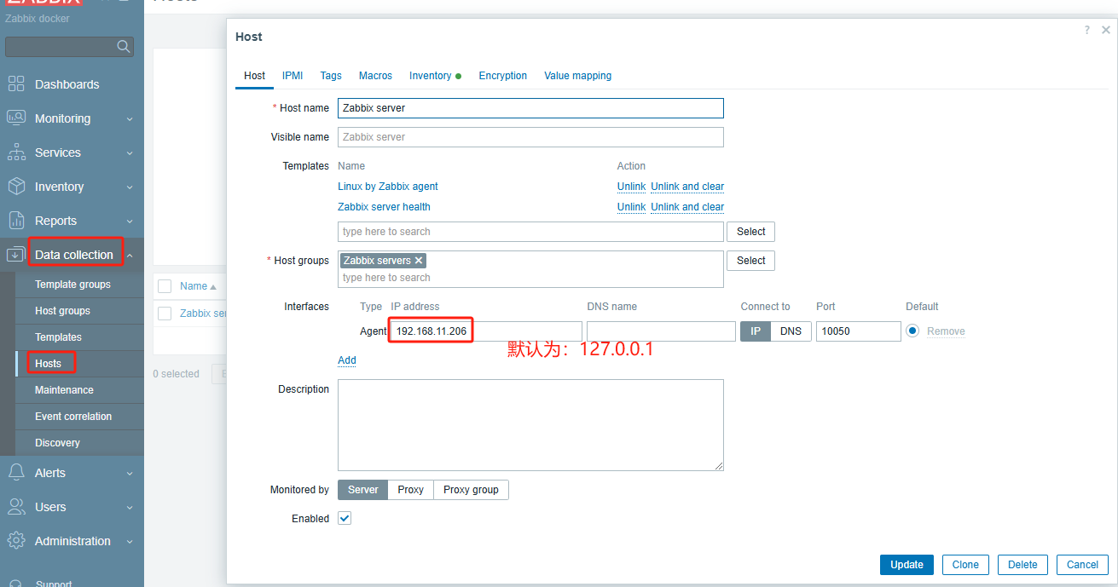Open the Linux by Zabbix agent template link
The image size is (1118, 587).
click(x=388, y=187)
